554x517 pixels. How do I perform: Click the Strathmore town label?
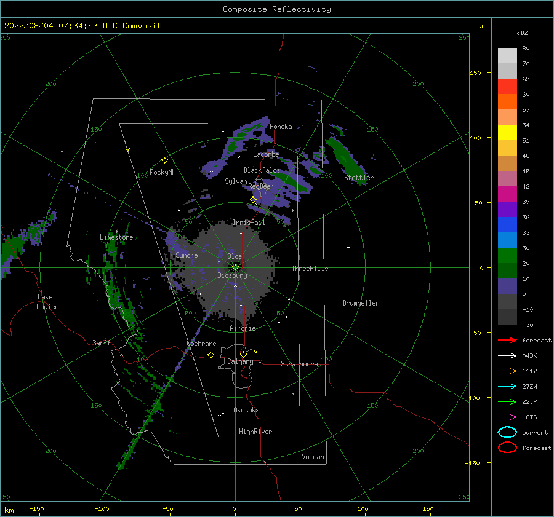[x=299, y=364]
